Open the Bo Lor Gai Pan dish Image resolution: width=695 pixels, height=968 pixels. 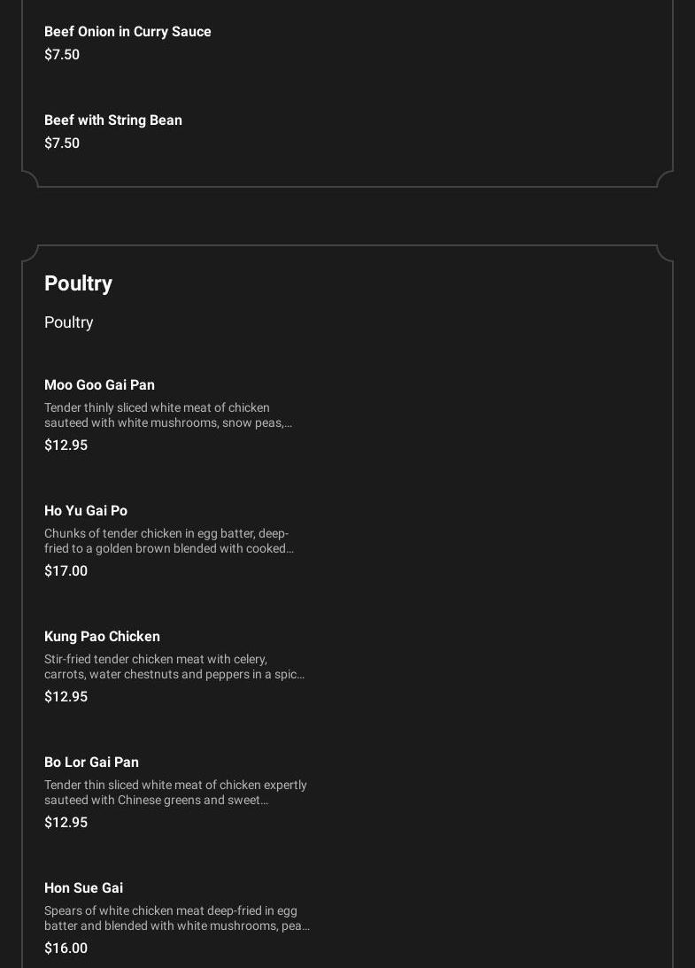[x=91, y=763]
